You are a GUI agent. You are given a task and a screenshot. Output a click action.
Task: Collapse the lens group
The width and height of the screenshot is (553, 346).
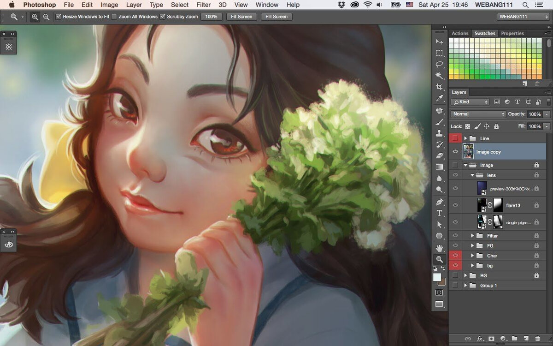pos(472,175)
